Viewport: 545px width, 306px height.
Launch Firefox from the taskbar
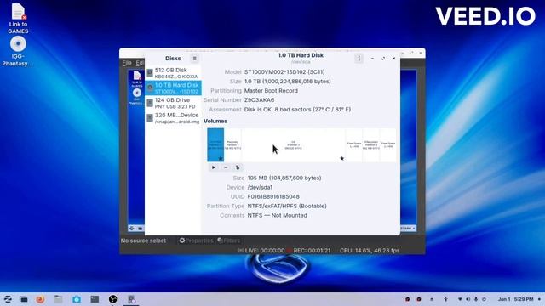[40, 299]
